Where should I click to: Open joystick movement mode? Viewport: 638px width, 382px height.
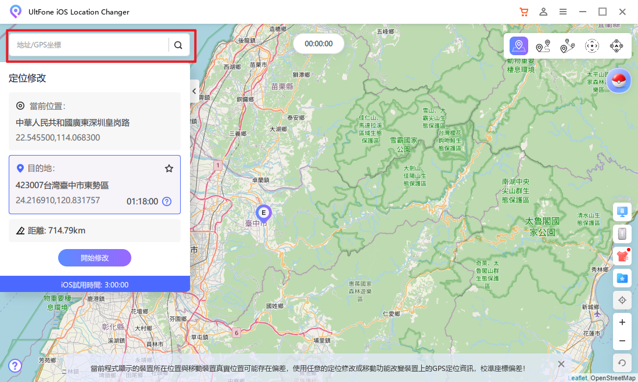click(592, 46)
